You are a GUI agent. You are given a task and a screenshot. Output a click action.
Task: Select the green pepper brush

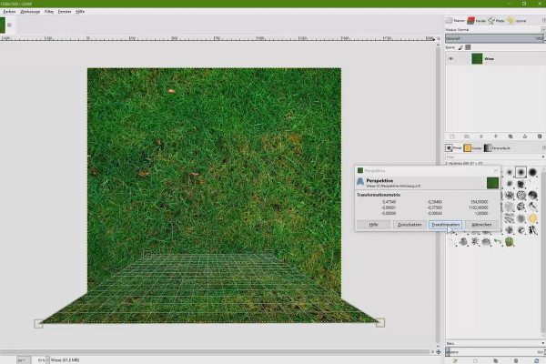pyautogui.click(x=510, y=241)
